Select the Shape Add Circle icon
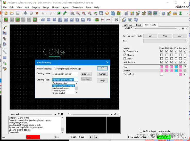The width and height of the screenshot is (190, 141). pyautogui.click(x=54, y=20)
